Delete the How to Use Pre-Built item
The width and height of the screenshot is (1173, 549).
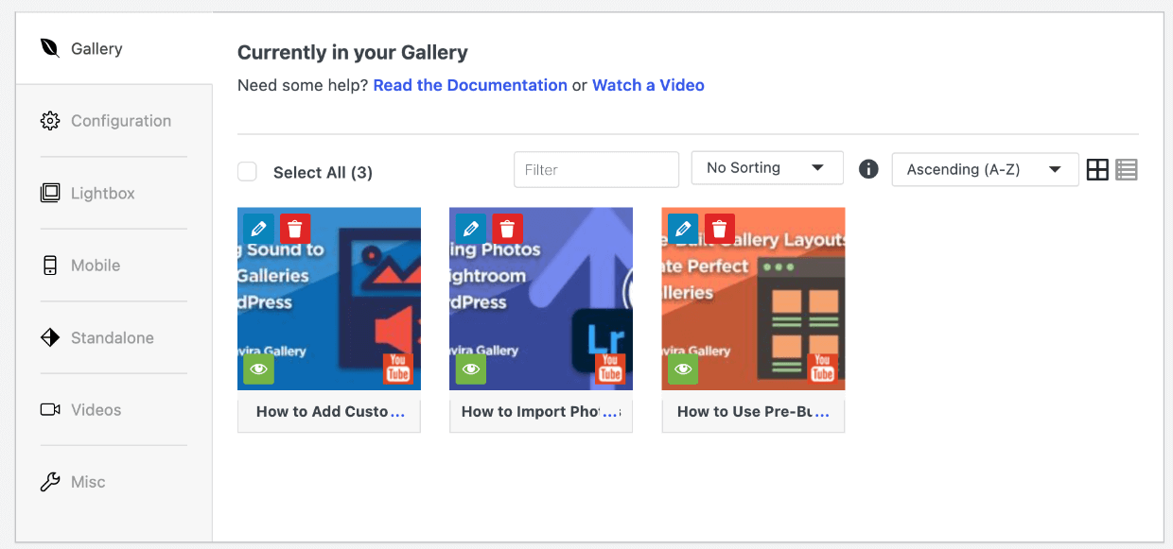[719, 229]
